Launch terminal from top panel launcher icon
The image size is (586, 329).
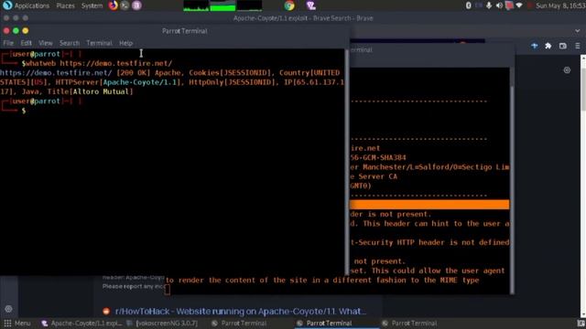pyautogui.click(x=125, y=5)
